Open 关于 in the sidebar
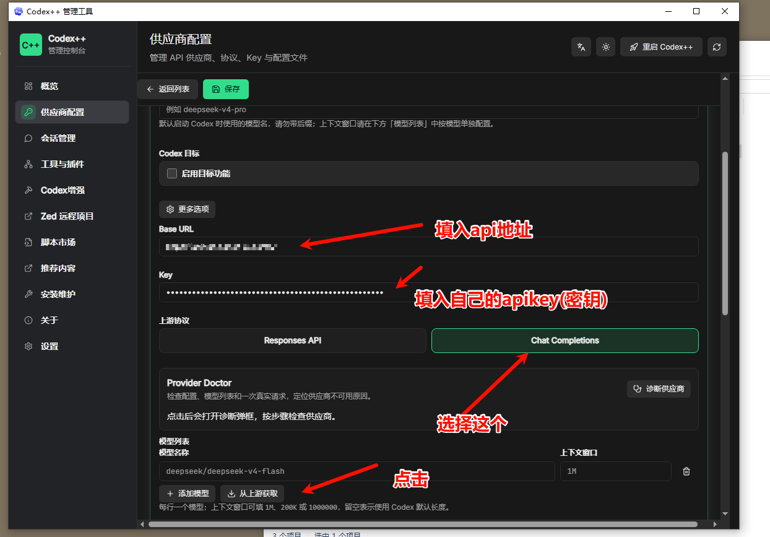Image resolution: width=770 pixels, height=537 pixels. [72, 320]
